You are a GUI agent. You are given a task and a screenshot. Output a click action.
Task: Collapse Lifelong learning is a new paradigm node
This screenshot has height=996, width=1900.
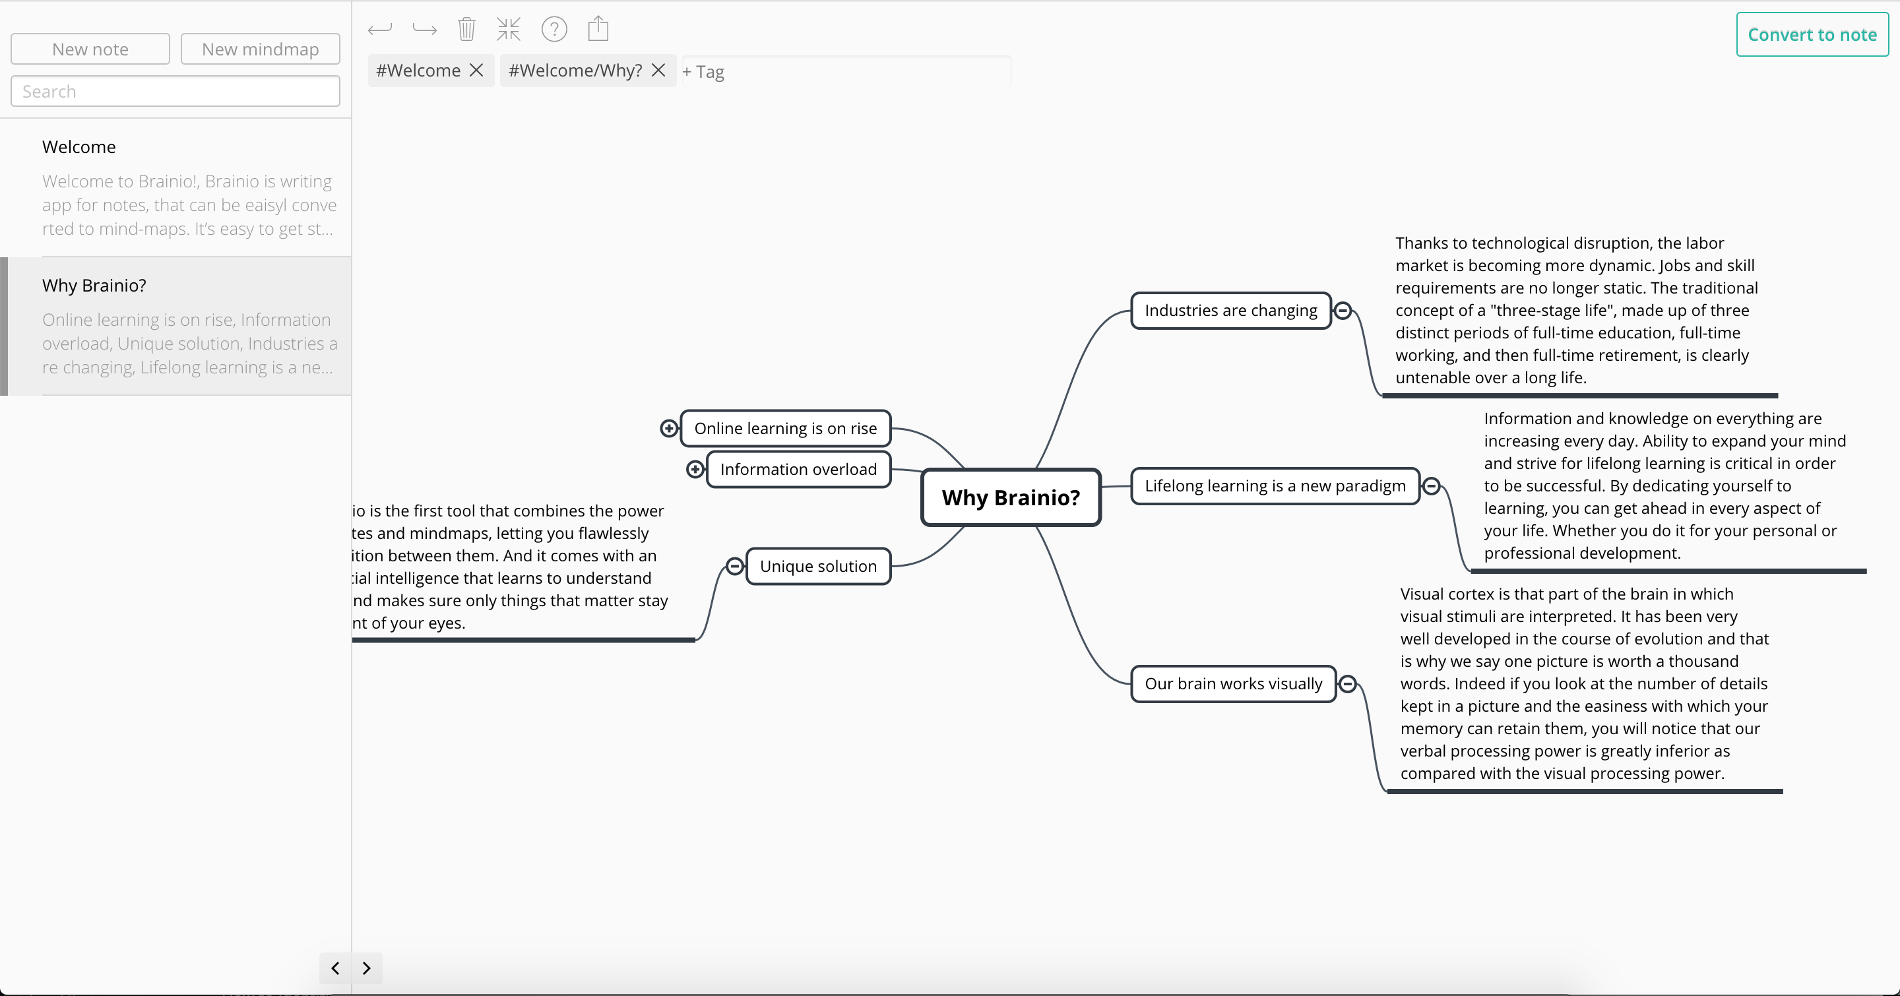(1432, 486)
